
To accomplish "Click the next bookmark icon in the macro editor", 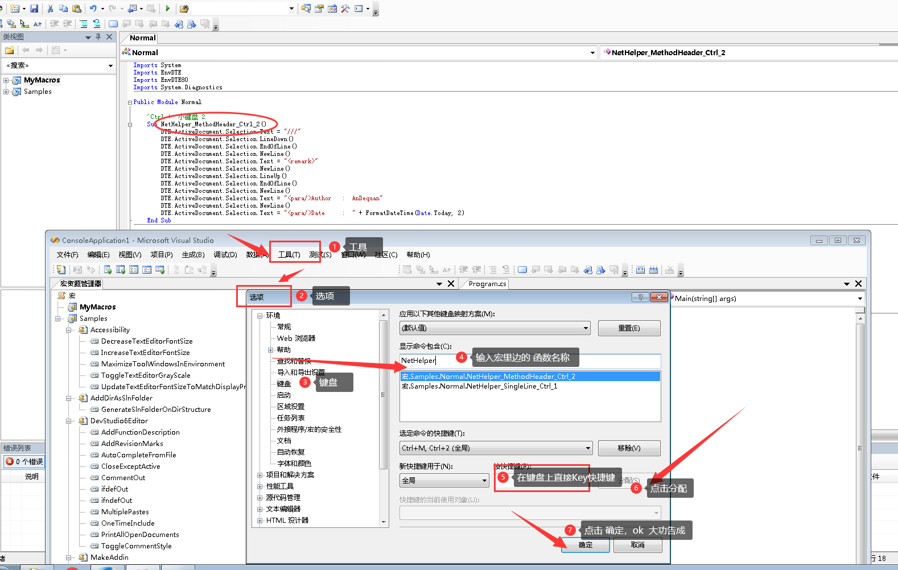I will click(139, 23).
